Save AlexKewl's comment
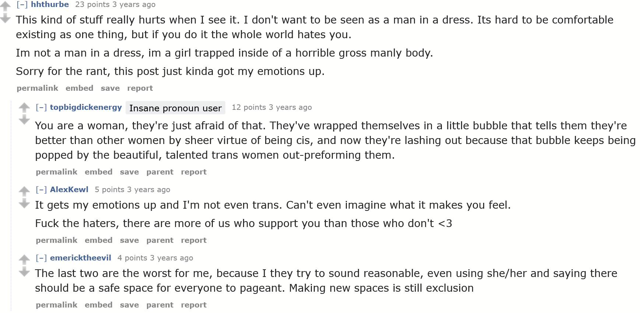Image resolution: width=640 pixels, height=313 pixels. (129, 240)
